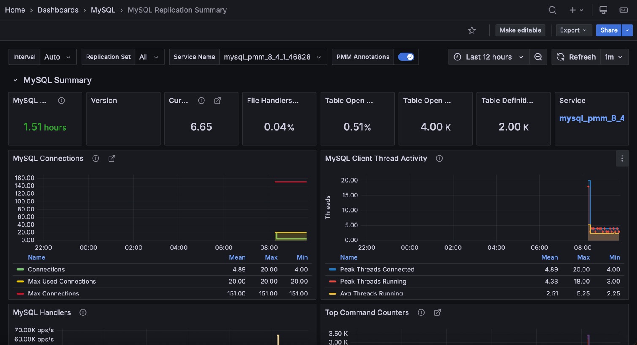Click the blue Share button

[608, 30]
